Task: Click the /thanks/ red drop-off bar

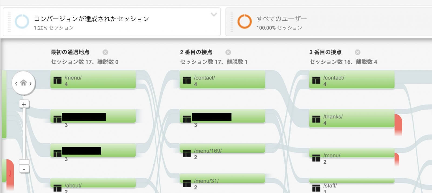Action: click(x=398, y=125)
